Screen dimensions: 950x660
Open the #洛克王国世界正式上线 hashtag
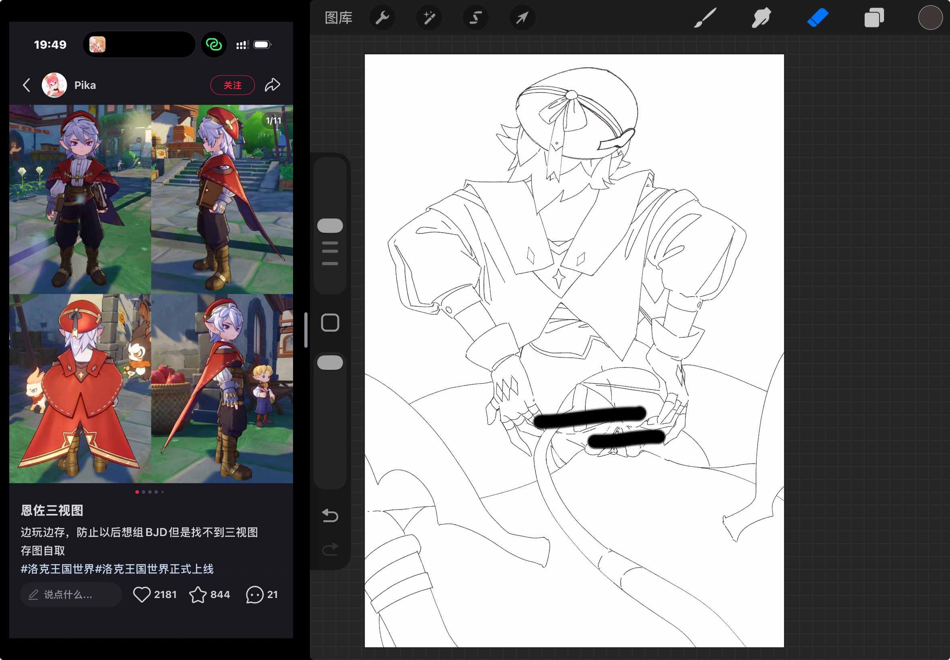[154, 569]
